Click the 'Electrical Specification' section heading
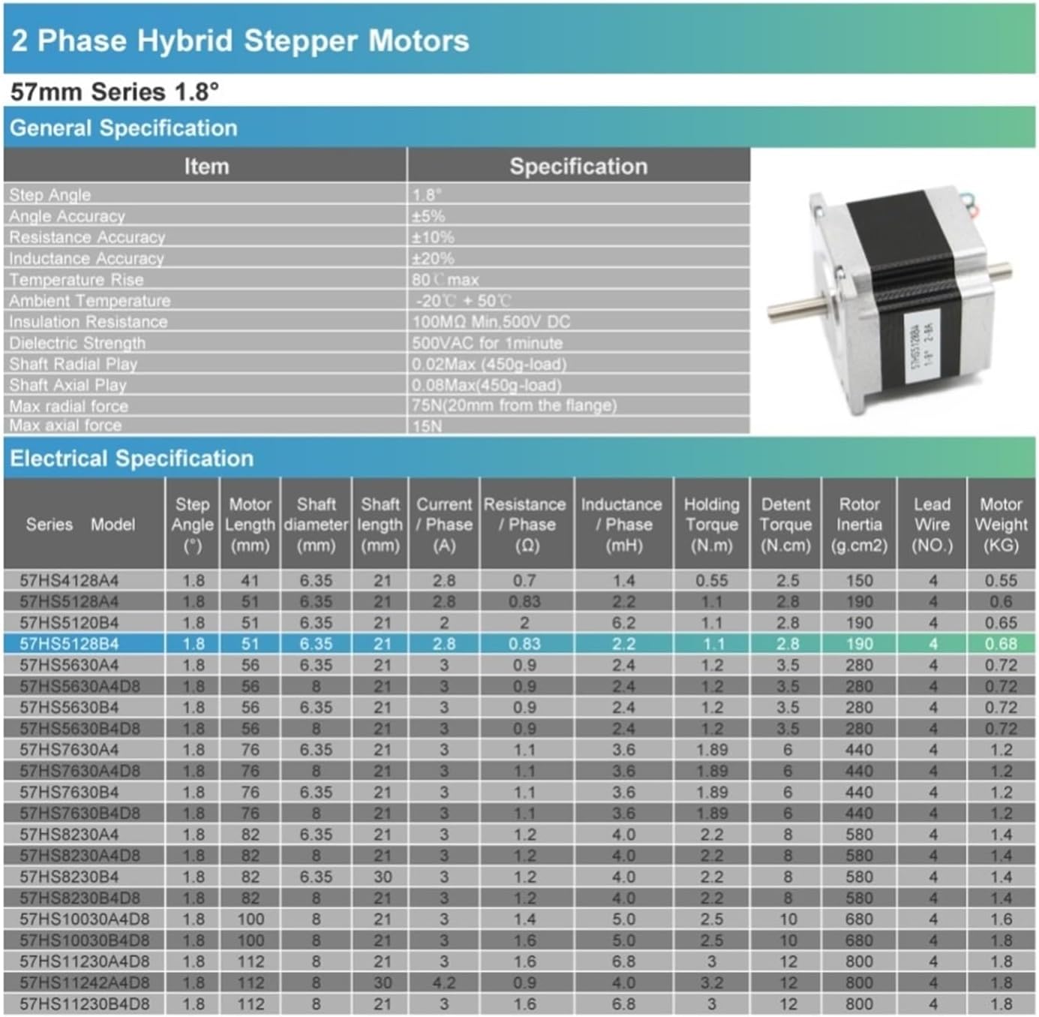 pyautogui.click(x=131, y=458)
